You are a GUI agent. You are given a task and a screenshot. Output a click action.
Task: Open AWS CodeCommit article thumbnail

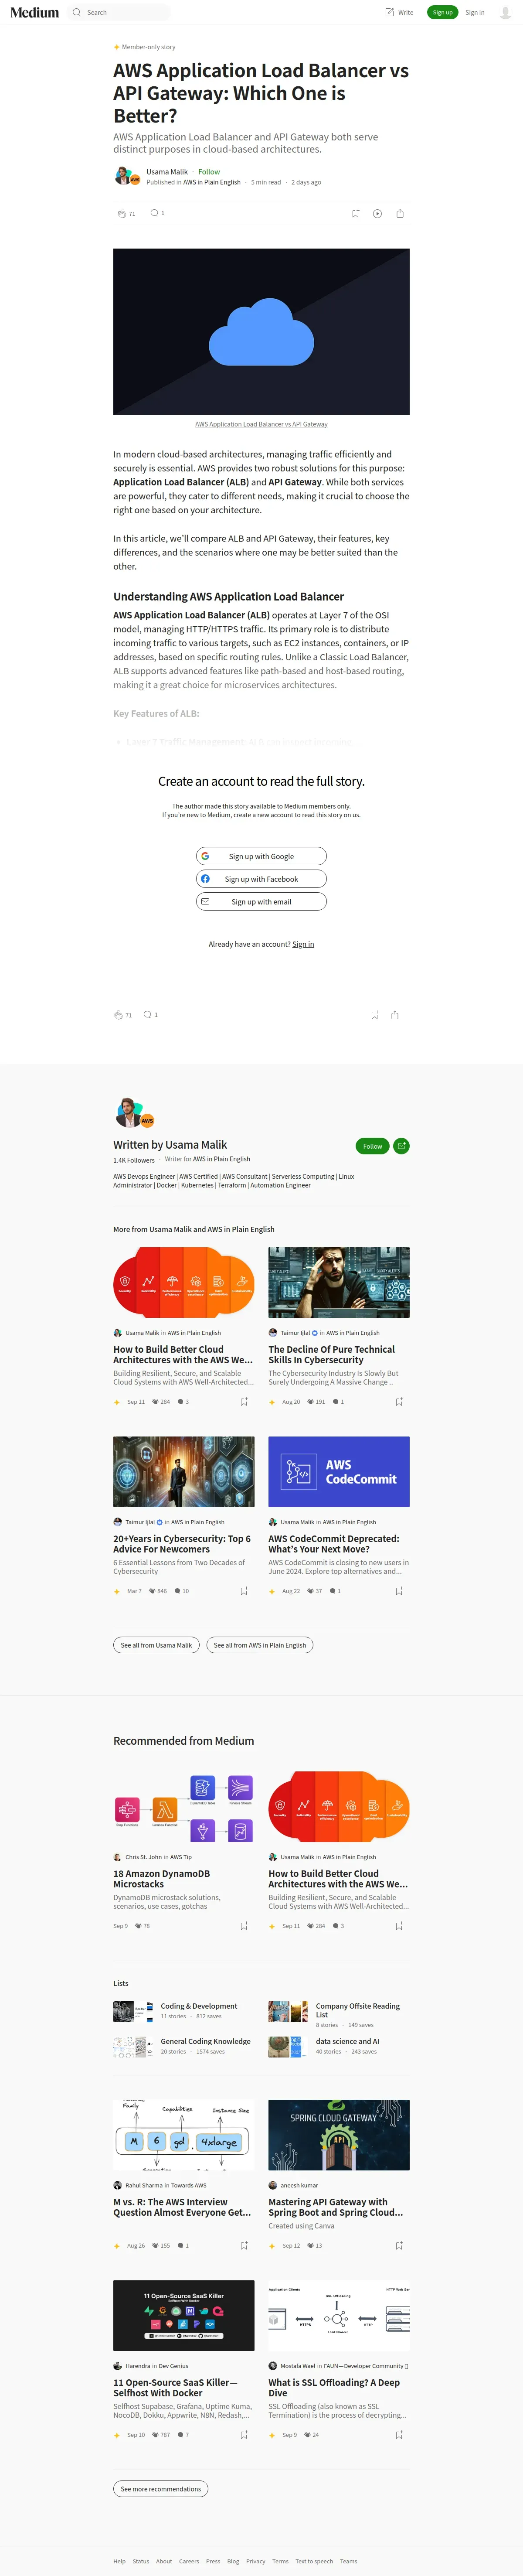click(x=339, y=1472)
